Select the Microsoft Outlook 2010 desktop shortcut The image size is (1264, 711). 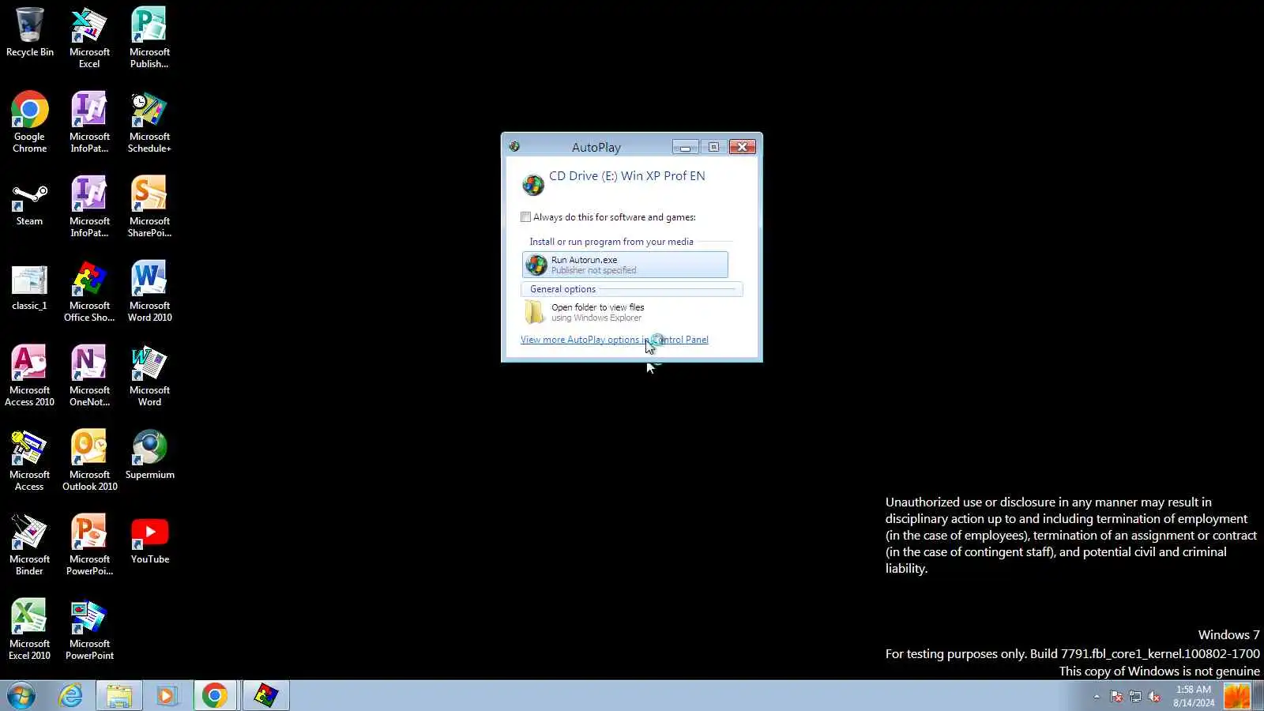[89, 461]
